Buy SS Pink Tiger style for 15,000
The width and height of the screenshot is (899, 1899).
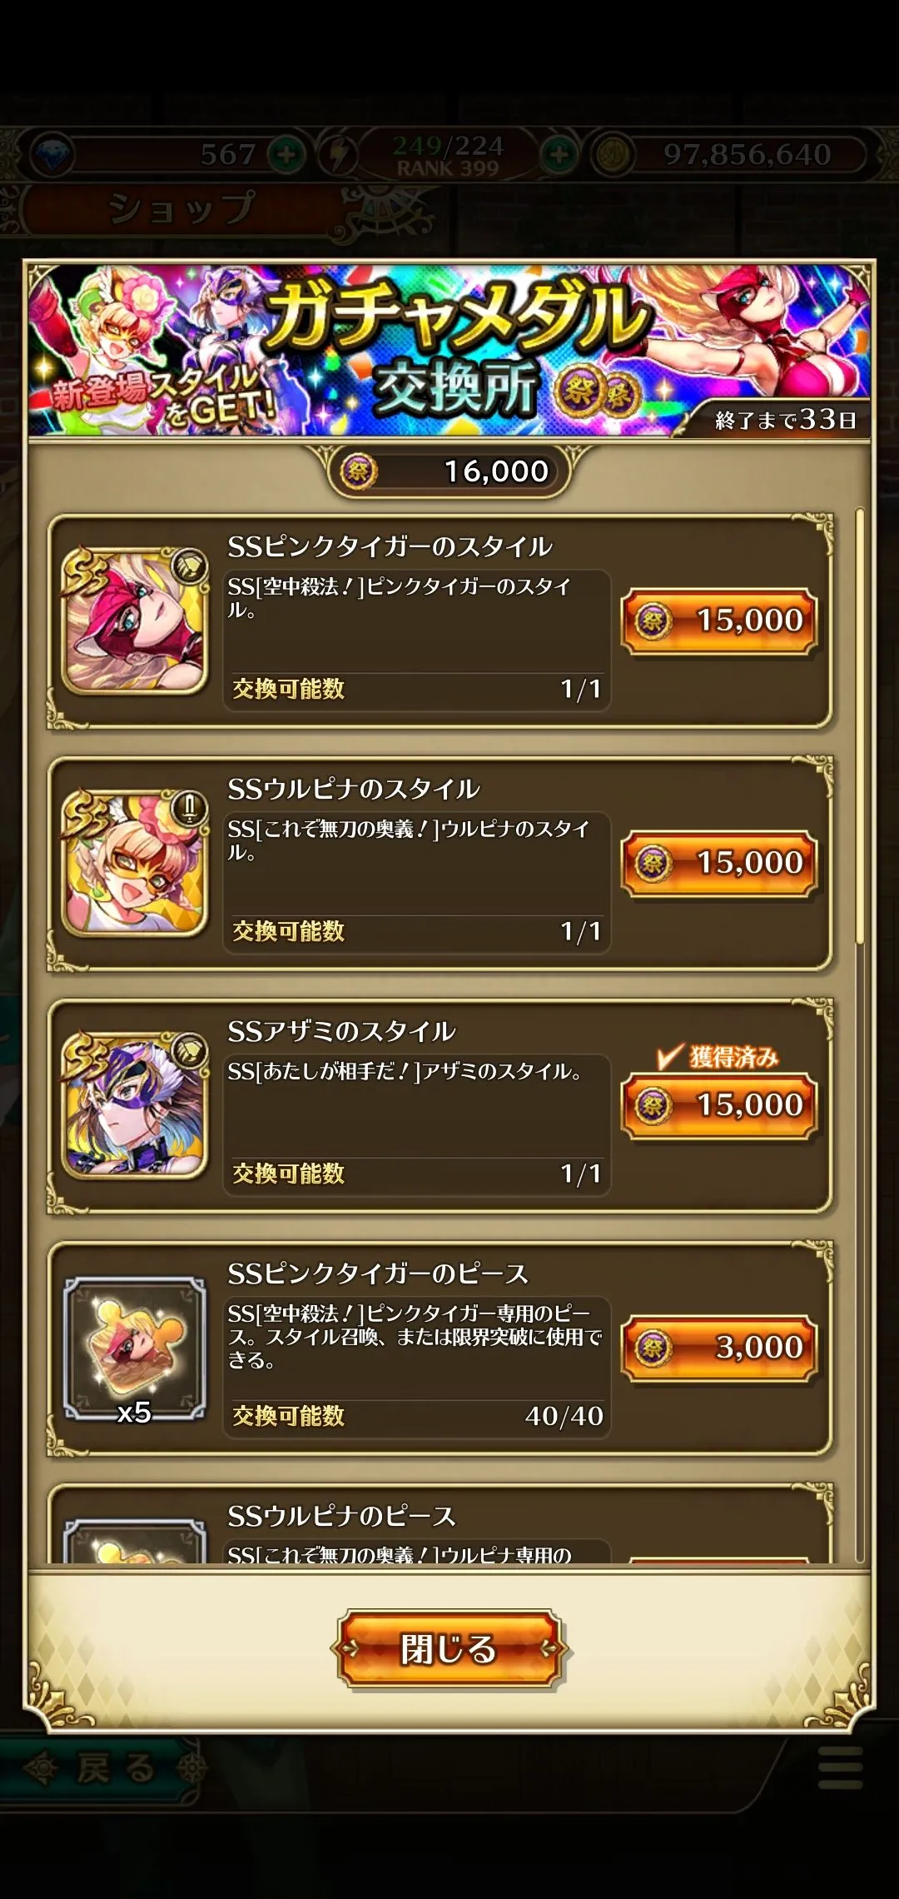(x=719, y=621)
